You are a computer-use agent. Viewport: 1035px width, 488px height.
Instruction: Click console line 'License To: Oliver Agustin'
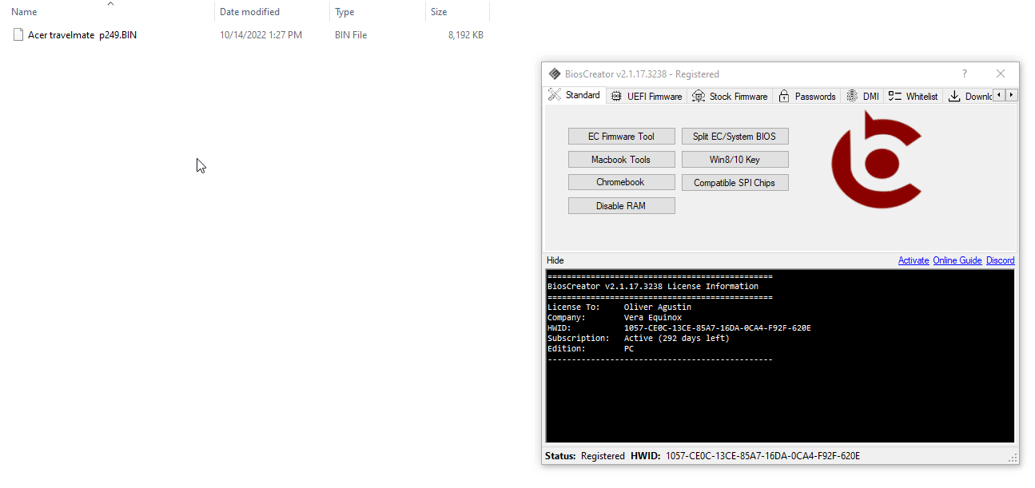(x=619, y=307)
